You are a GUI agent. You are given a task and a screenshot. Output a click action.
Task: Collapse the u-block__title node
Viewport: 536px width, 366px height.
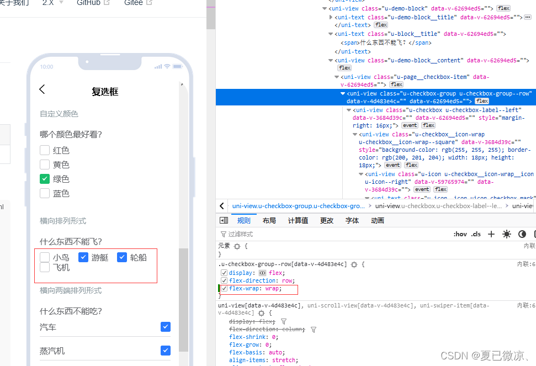(x=331, y=34)
